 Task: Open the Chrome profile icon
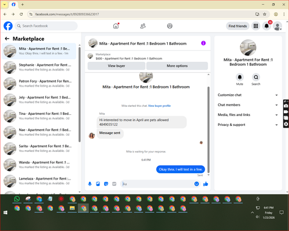(x=276, y=14)
